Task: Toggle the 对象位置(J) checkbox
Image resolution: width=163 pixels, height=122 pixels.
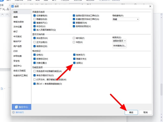Action: [x=35, y=63]
